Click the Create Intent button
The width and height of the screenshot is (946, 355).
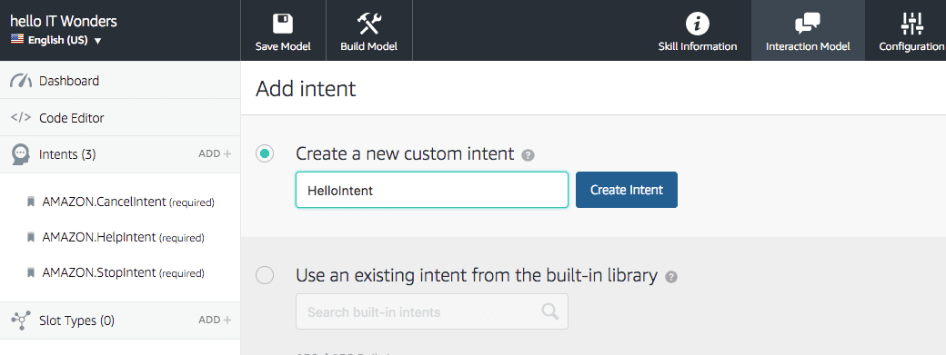click(x=626, y=190)
